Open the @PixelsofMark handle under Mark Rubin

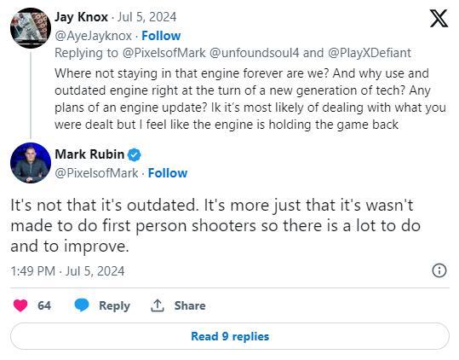pyautogui.click(x=96, y=173)
